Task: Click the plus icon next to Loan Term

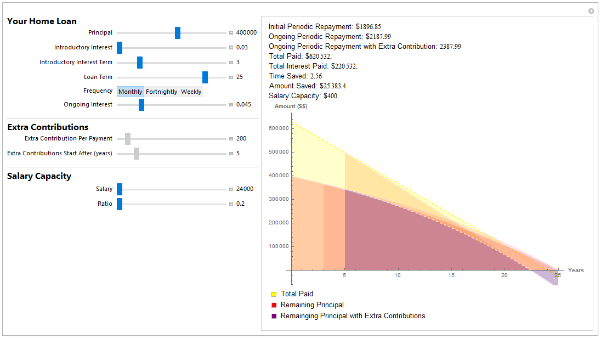Action: tap(231, 77)
